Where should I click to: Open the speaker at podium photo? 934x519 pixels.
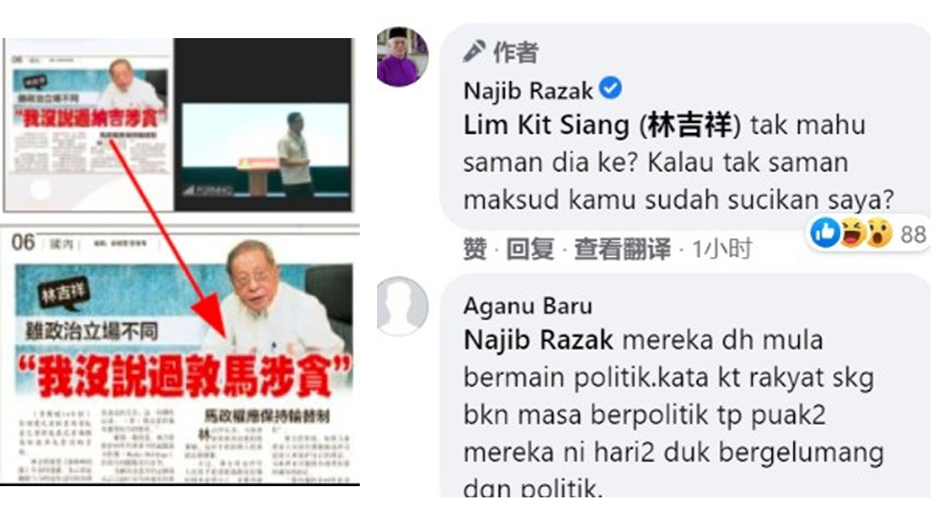[263, 125]
